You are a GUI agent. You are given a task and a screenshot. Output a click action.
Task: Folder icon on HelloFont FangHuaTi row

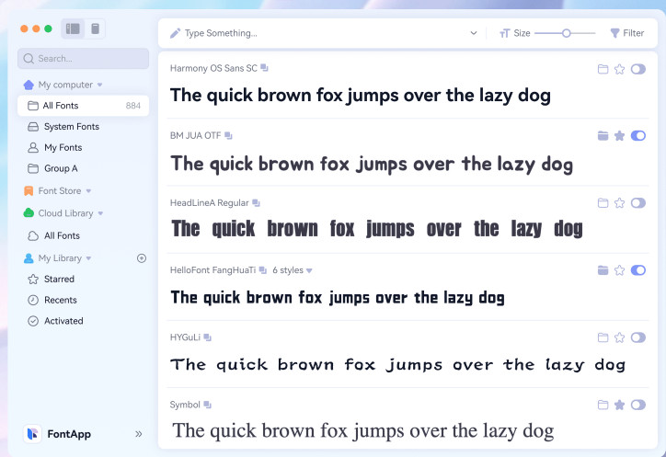(x=603, y=270)
